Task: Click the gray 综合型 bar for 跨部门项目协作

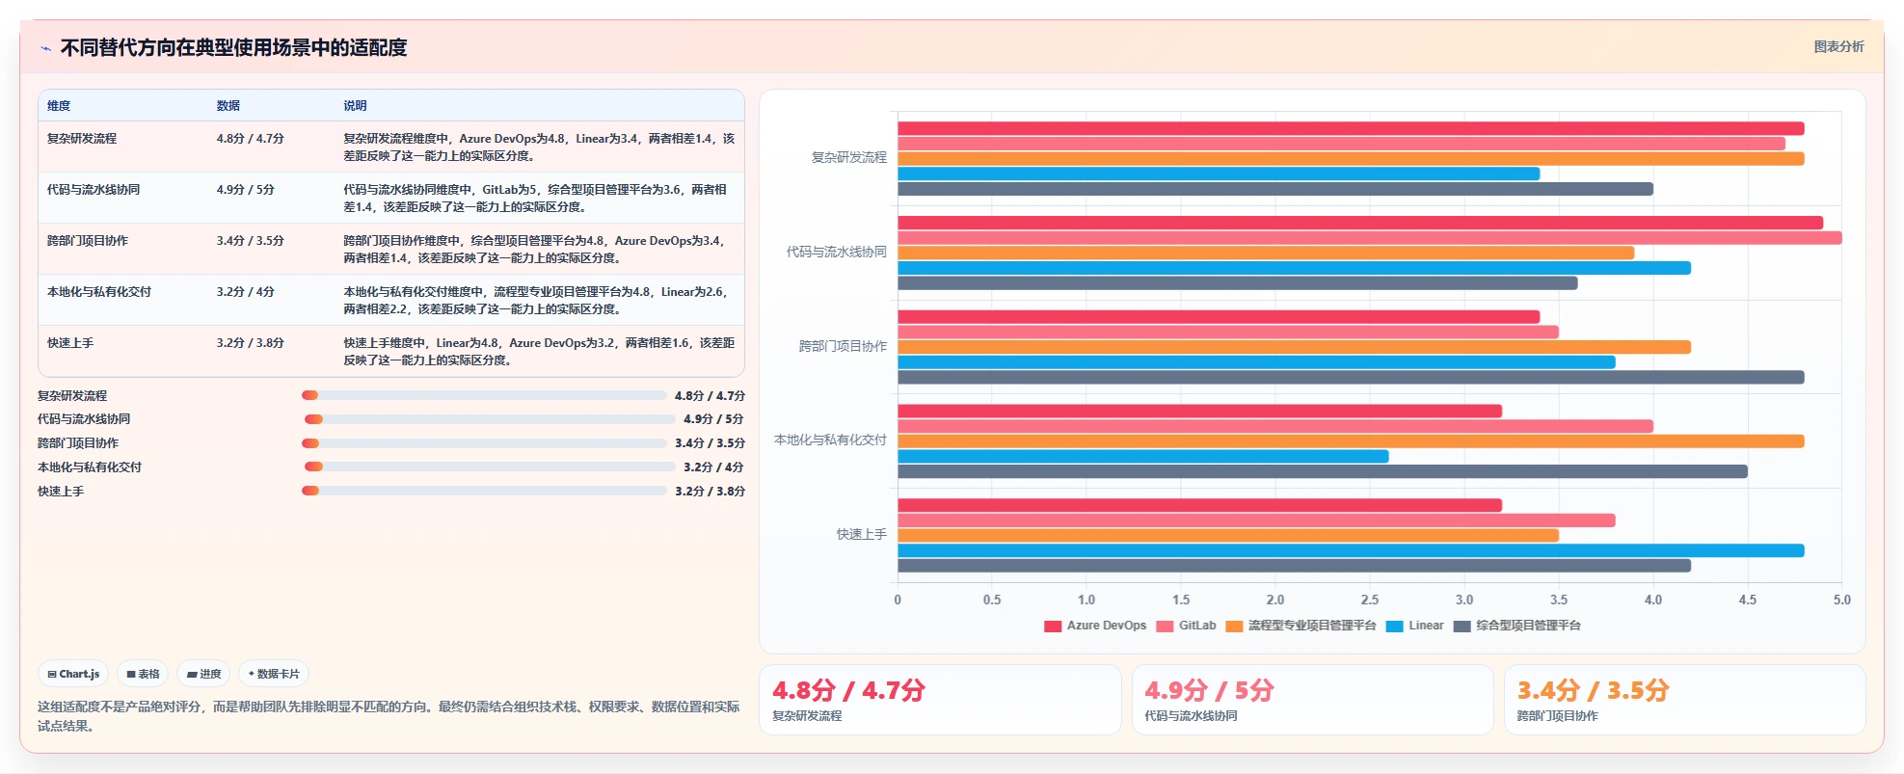Action: pyautogui.click(x=1351, y=378)
